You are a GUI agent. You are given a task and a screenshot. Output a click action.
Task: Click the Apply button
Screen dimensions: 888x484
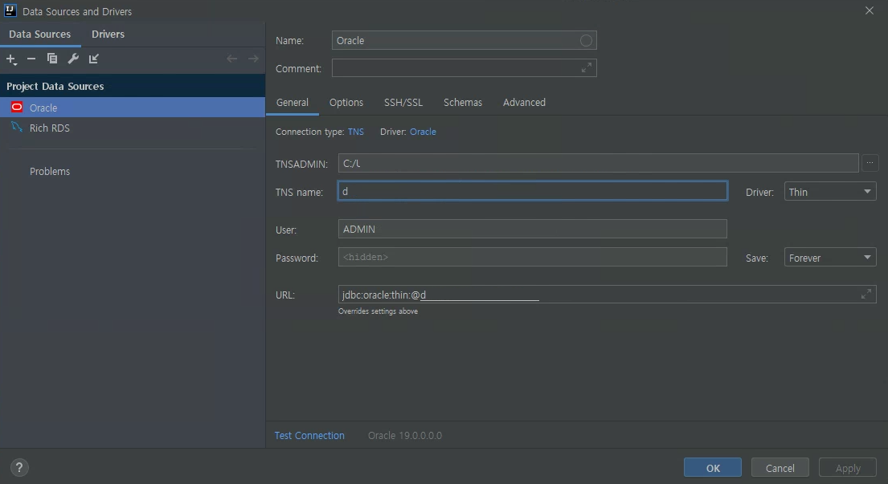pos(848,468)
